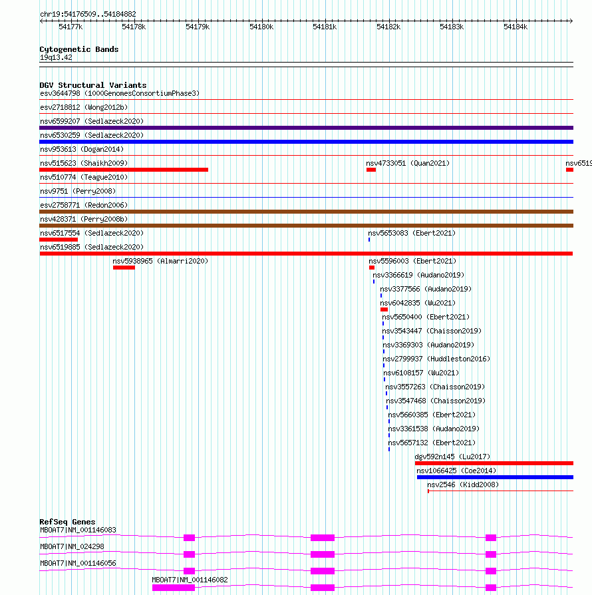This screenshot has width=592, height=595.
Task: Click the red nsv6519885 (Sedlazeck2020) bar
Action: (306, 254)
